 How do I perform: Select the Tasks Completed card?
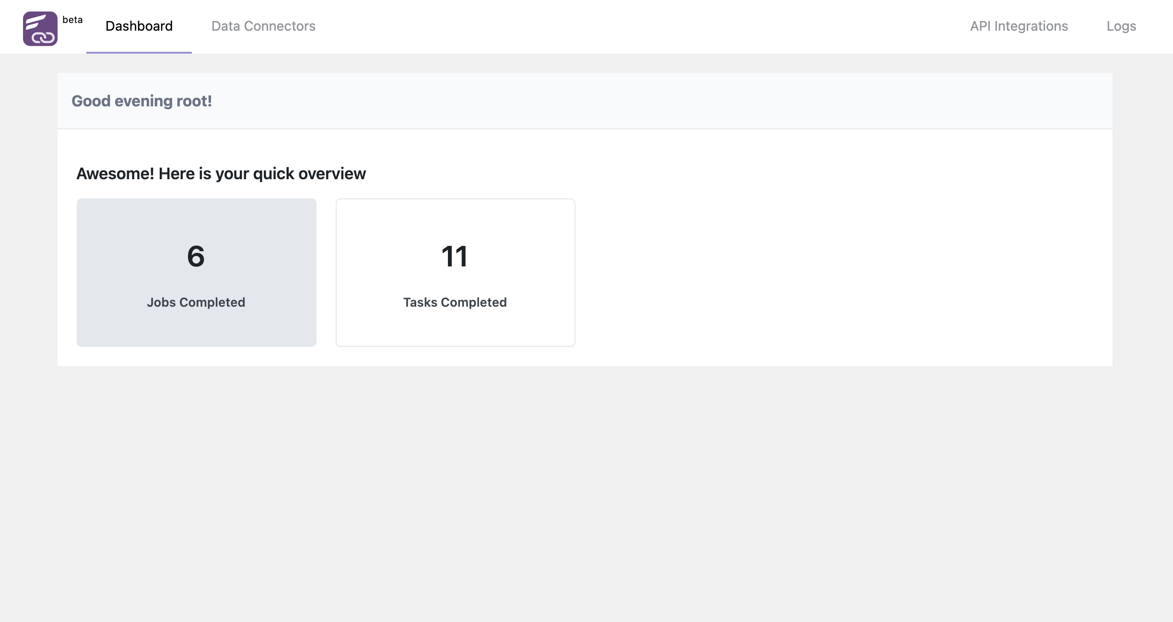[456, 273]
